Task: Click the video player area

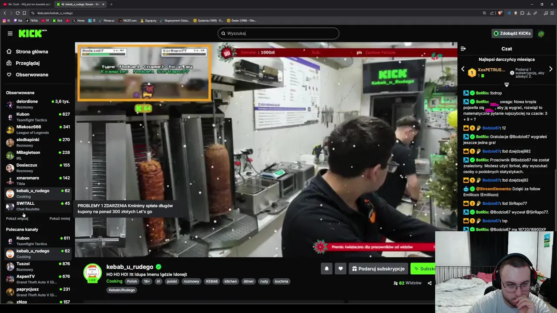Action: coord(266,150)
